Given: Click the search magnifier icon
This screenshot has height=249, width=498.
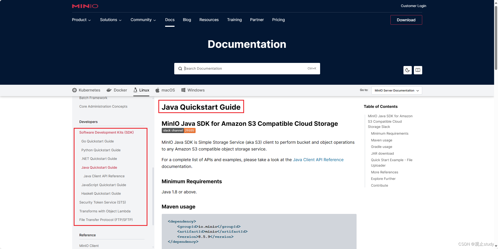Looking at the screenshot, I should 180,69.
